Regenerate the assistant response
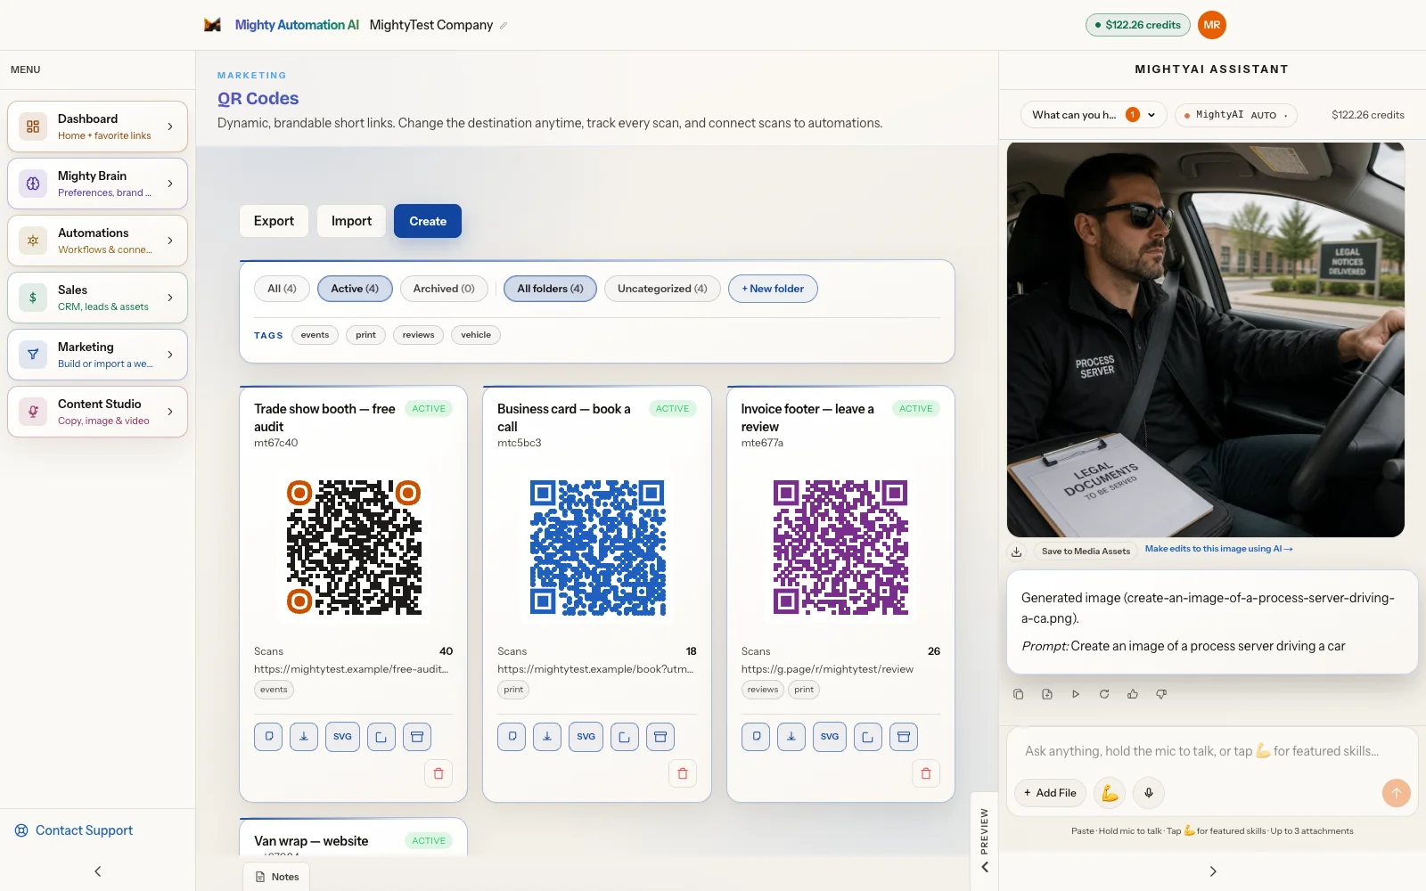This screenshot has width=1426, height=891. (1104, 694)
